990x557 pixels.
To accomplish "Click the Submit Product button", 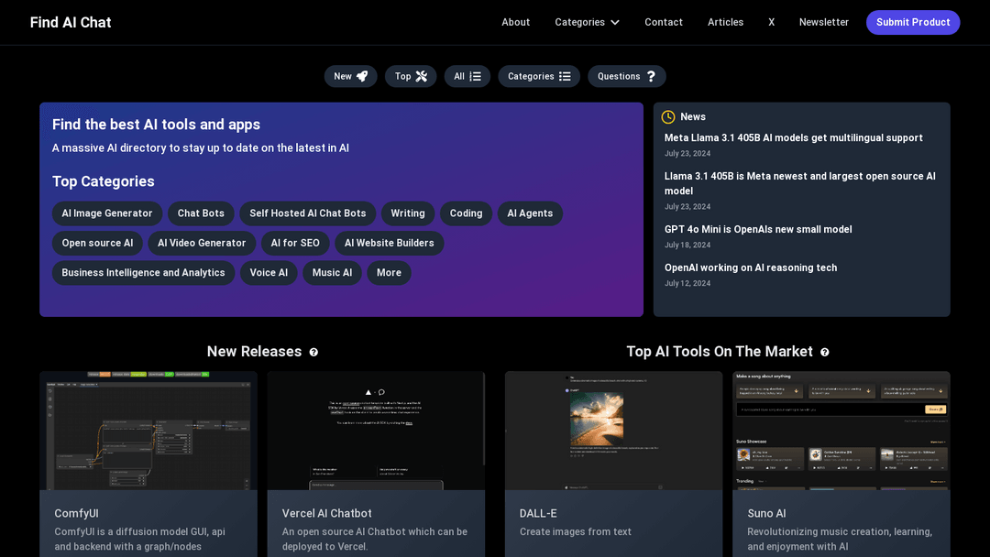I will [913, 22].
